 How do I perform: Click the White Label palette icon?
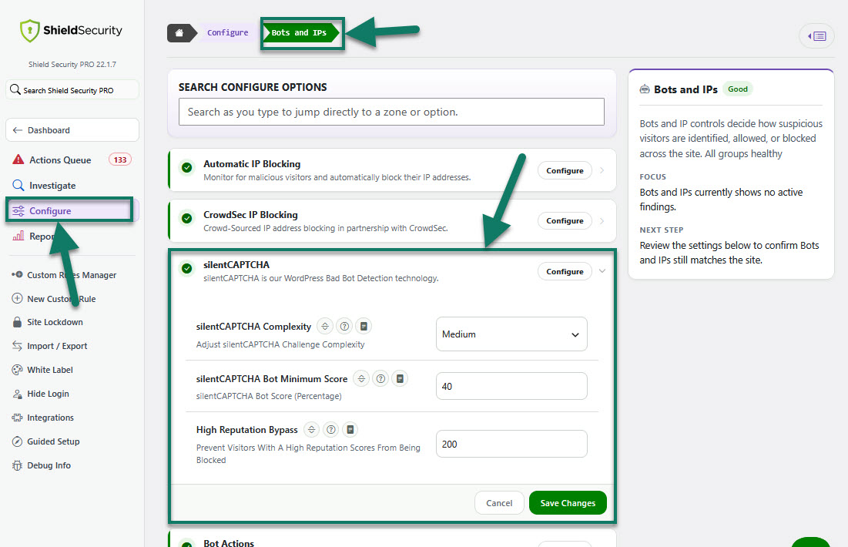pos(17,370)
